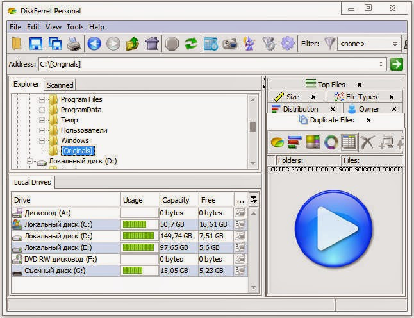Click properties icon in the D: row

coord(240,236)
